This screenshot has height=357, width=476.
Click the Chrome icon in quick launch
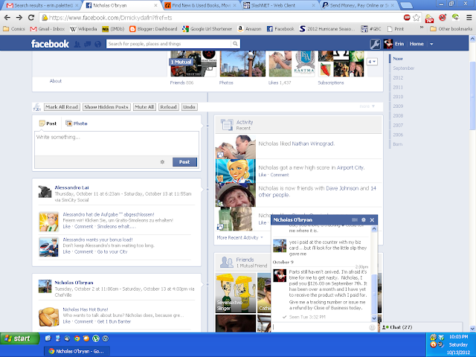pyautogui.click(x=77, y=338)
